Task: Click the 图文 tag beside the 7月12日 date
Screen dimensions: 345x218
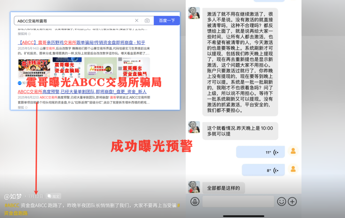Action: (x=53, y=196)
